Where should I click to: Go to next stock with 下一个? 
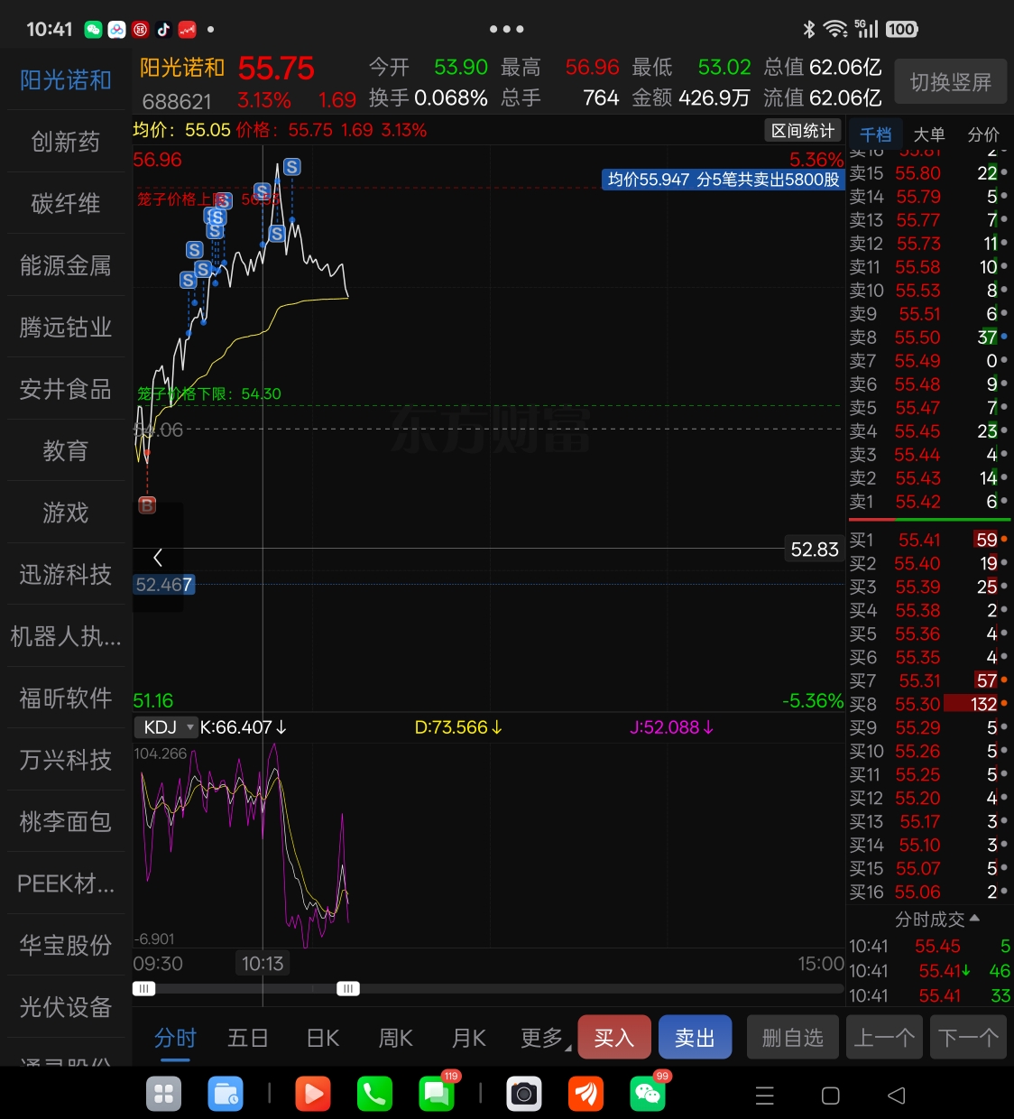pos(968,1038)
